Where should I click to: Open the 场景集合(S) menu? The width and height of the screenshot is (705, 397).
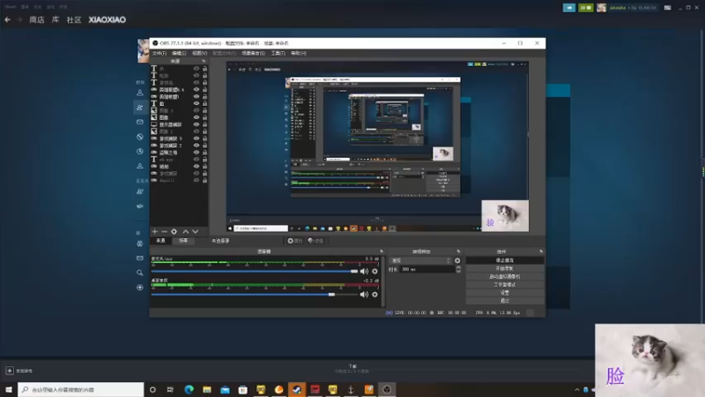click(x=254, y=53)
